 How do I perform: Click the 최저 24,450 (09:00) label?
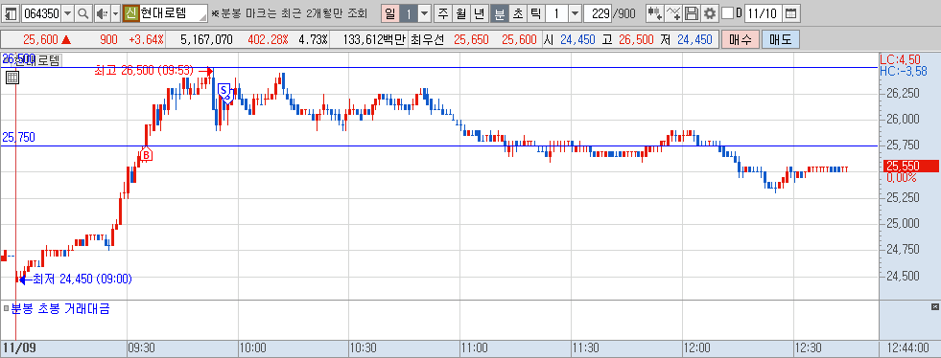click(82, 279)
